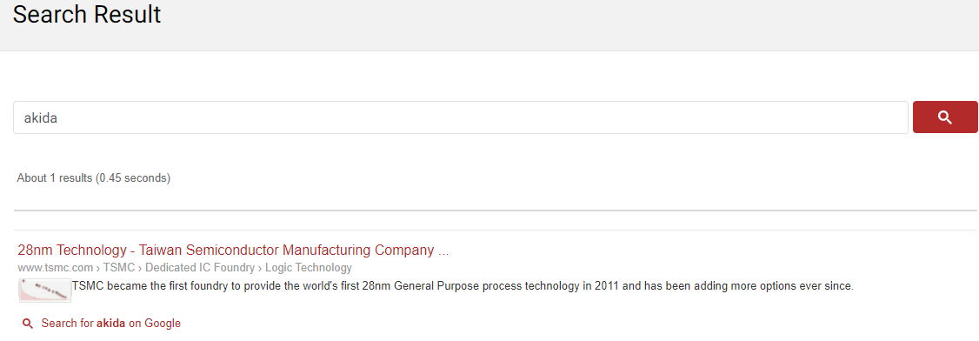Click the red magnifier search button
This screenshot has width=979, height=341.
click(x=945, y=117)
